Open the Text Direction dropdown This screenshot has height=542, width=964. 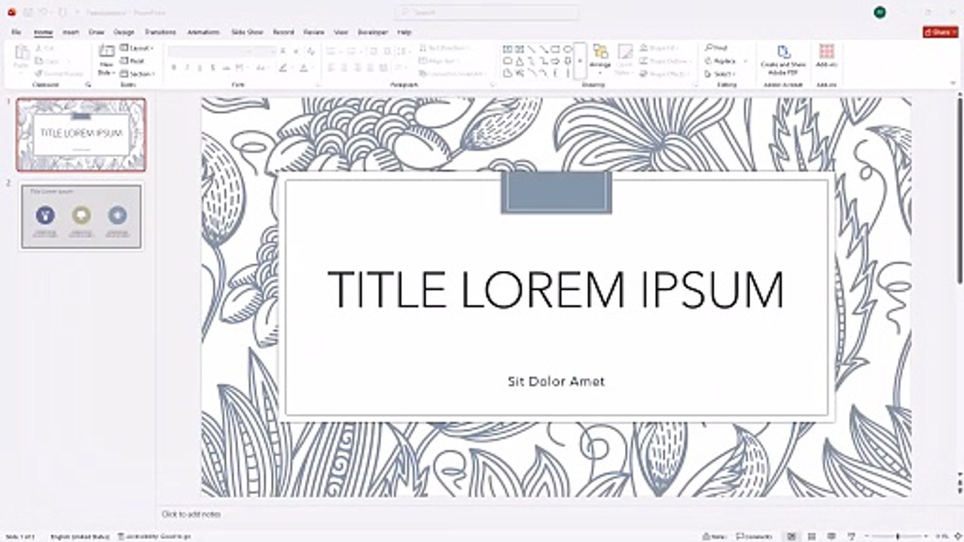tap(444, 48)
